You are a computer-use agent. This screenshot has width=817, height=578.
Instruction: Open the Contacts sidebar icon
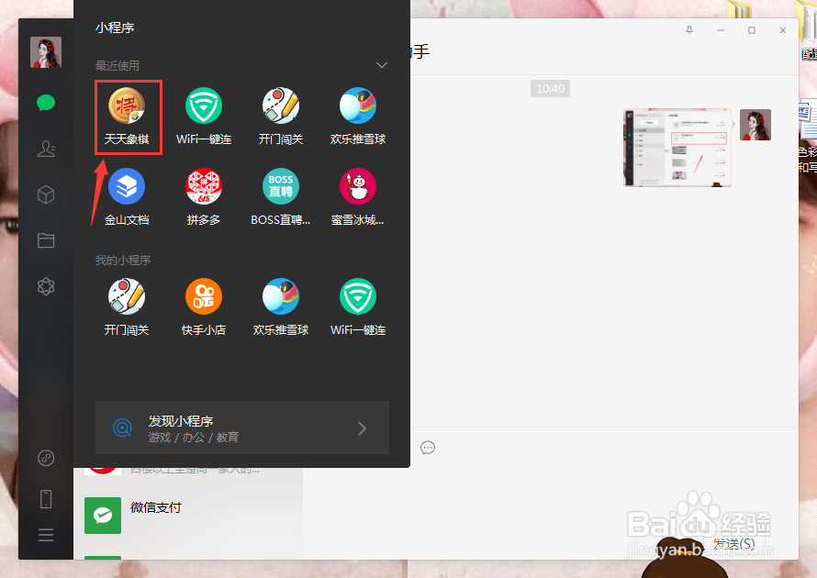pyautogui.click(x=46, y=149)
